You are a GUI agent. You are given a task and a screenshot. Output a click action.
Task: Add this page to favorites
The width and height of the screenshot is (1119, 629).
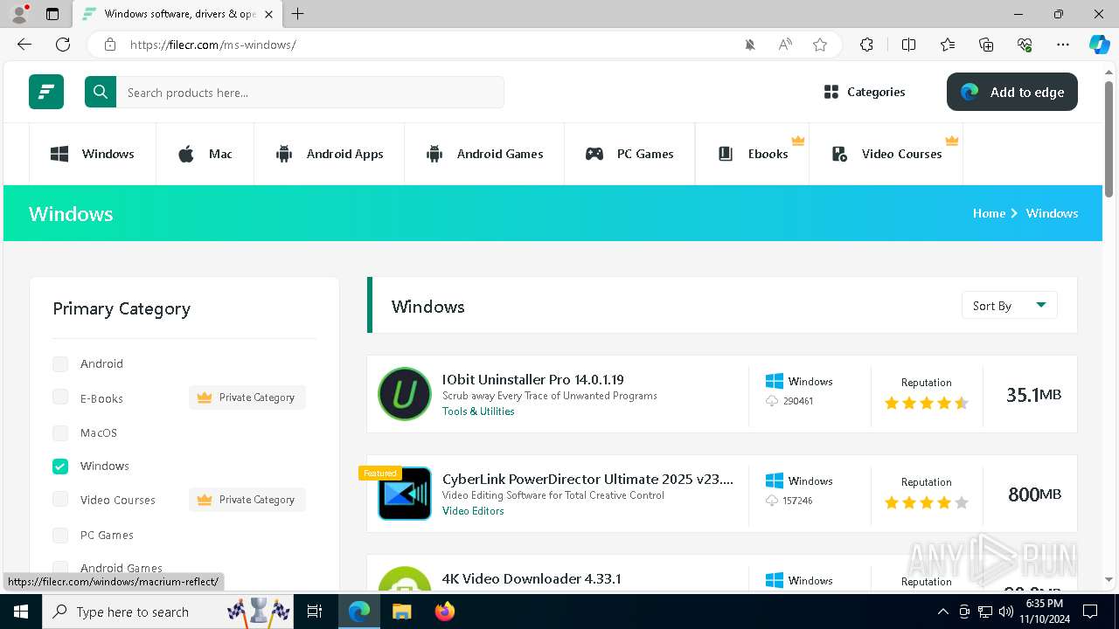pos(820,45)
